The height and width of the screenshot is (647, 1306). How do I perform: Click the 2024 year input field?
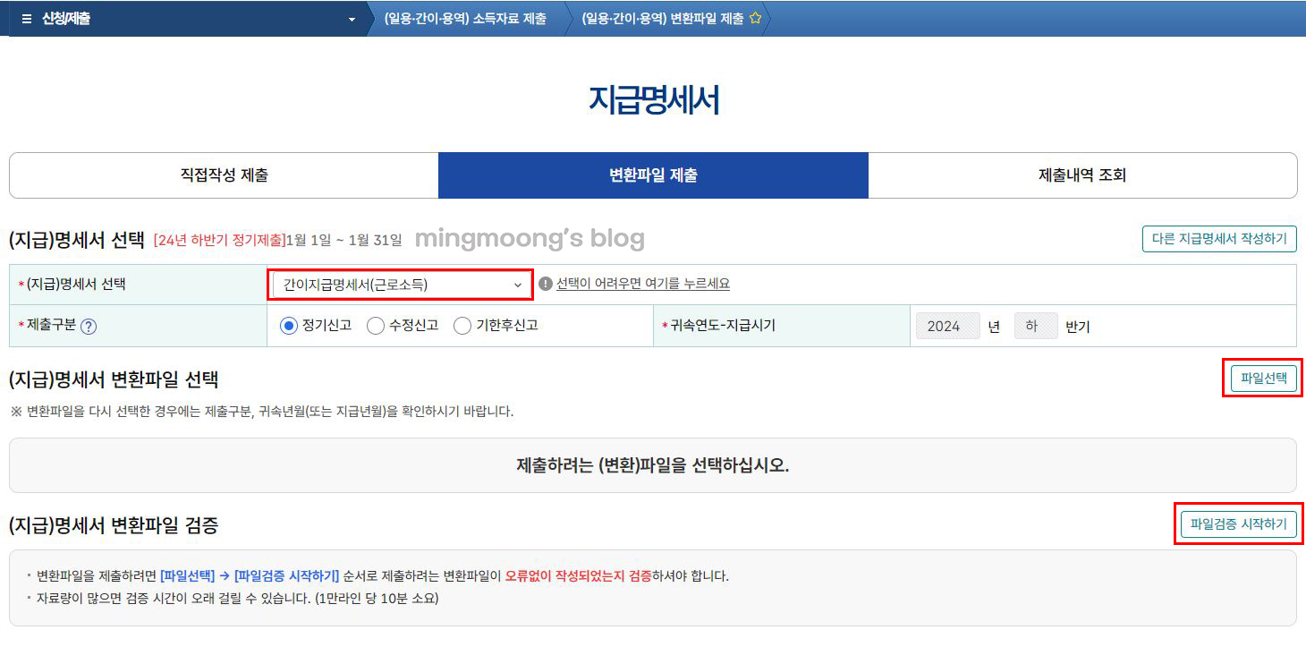pyautogui.click(x=947, y=326)
